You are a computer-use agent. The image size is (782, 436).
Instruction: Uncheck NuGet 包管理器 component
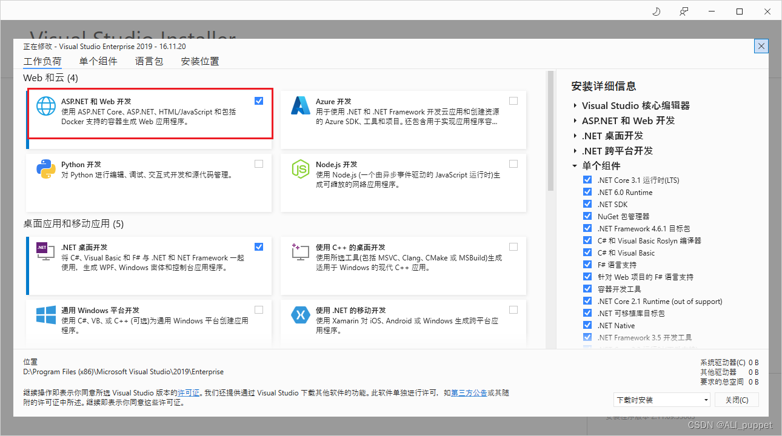tap(587, 216)
